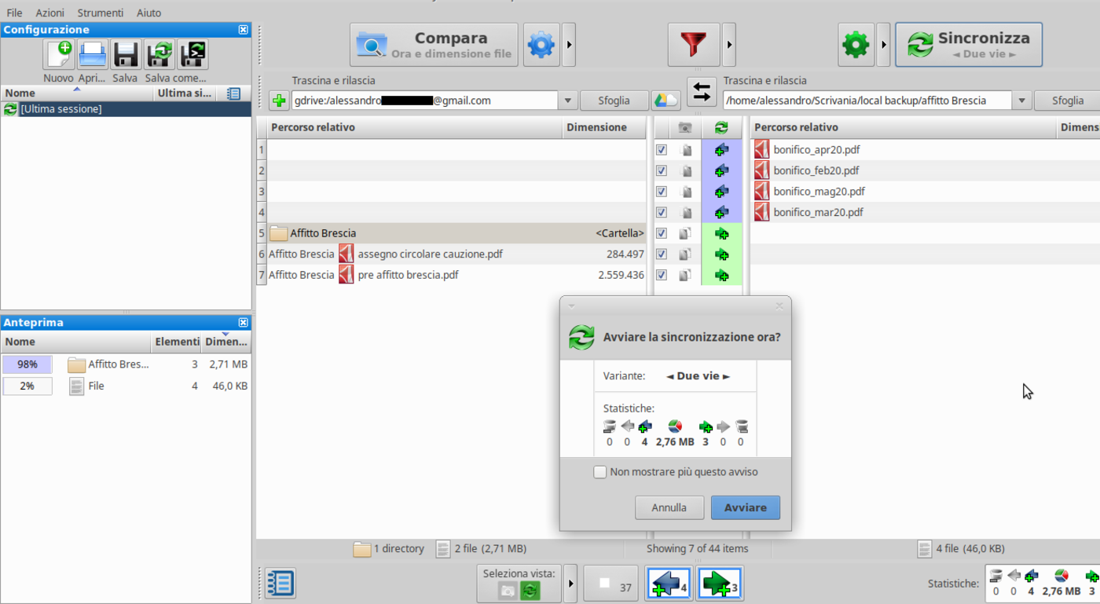The image size is (1100, 604).
Task: Click the local backup folder path field
Action: (867, 101)
